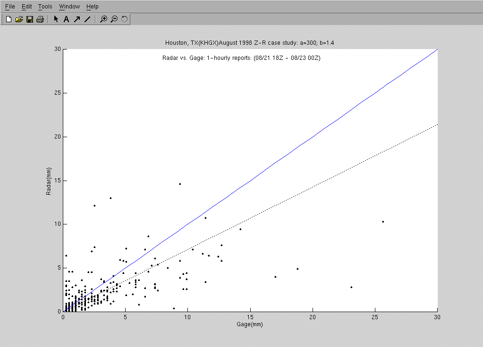Viewport: 483px width, 347px height.
Task: Open the Window menu
Action: point(69,7)
